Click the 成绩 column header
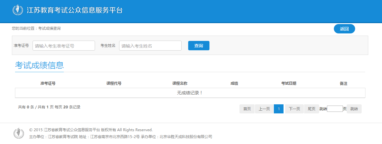382x144 pixels. [234, 83]
